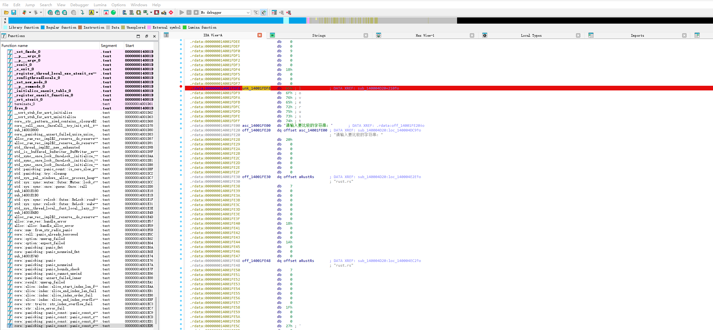The height and width of the screenshot is (330, 713).
Task: Select 'terminate_0' in the Functions list
Action: [x=25, y=104]
